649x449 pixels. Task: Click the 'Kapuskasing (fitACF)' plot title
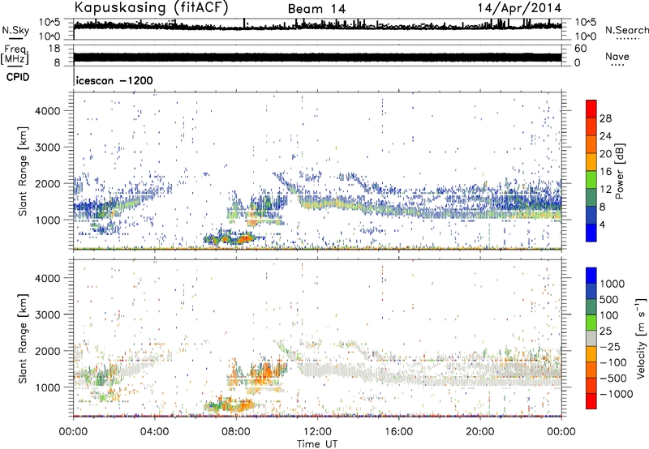(151, 7)
